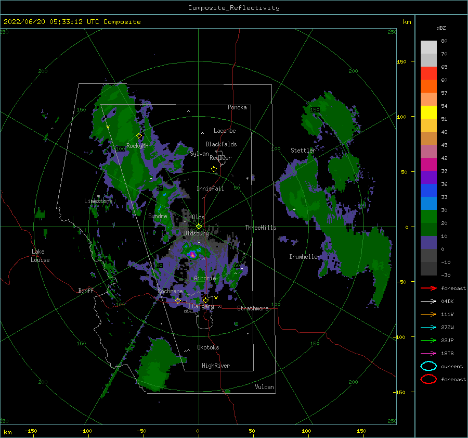Click the ThreeHills label
The width and height of the screenshot is (468, 438).
[261, 228]
